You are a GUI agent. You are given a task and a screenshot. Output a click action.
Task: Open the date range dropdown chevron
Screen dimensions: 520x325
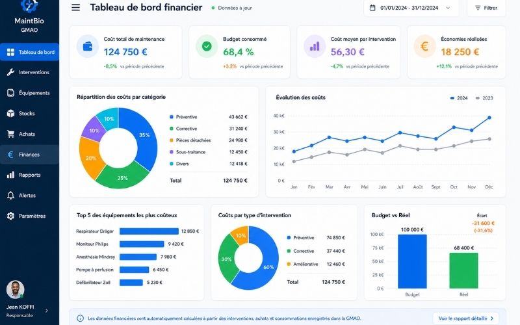coord(448,8)
